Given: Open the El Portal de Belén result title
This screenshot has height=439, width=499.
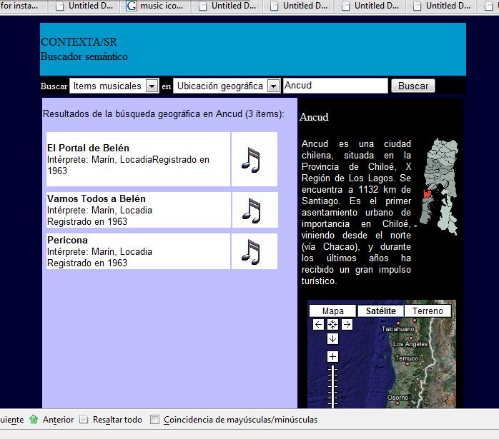Looking at the screenshot, I should click(x=88, y=148).
